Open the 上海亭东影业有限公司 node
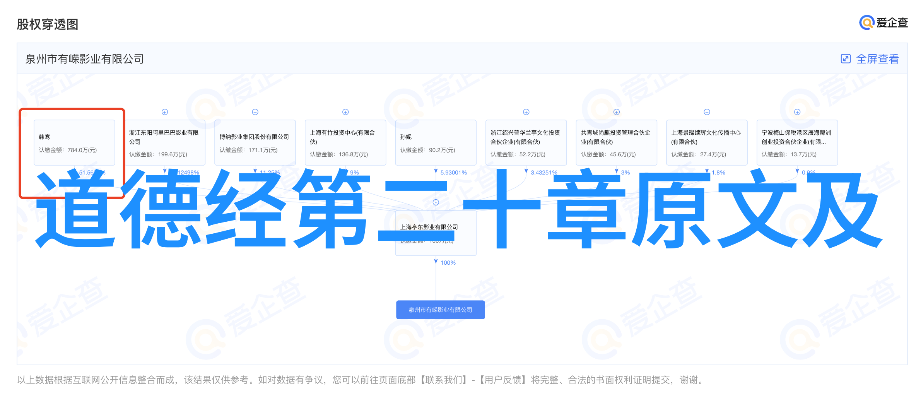Screen dimensions: 916x397 [436, 233]
